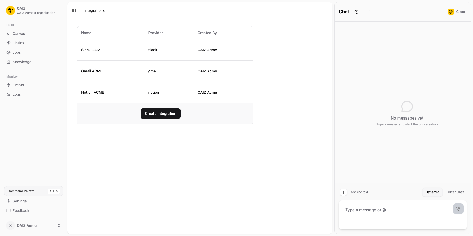Open the Knowledge section
The width and height of the screenshot is (473, 236).
click(x=22, y=62)
